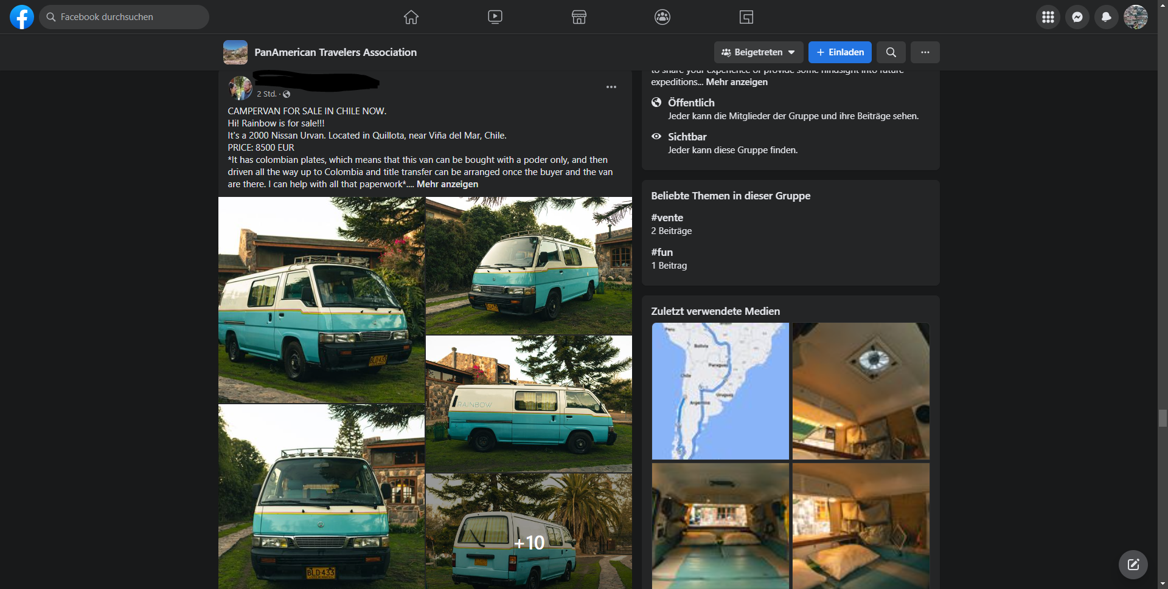The height and width of the screenshot is (589, 1168).
Task: Open the +10 more photos thumbnail
Action: pos(529,531)
